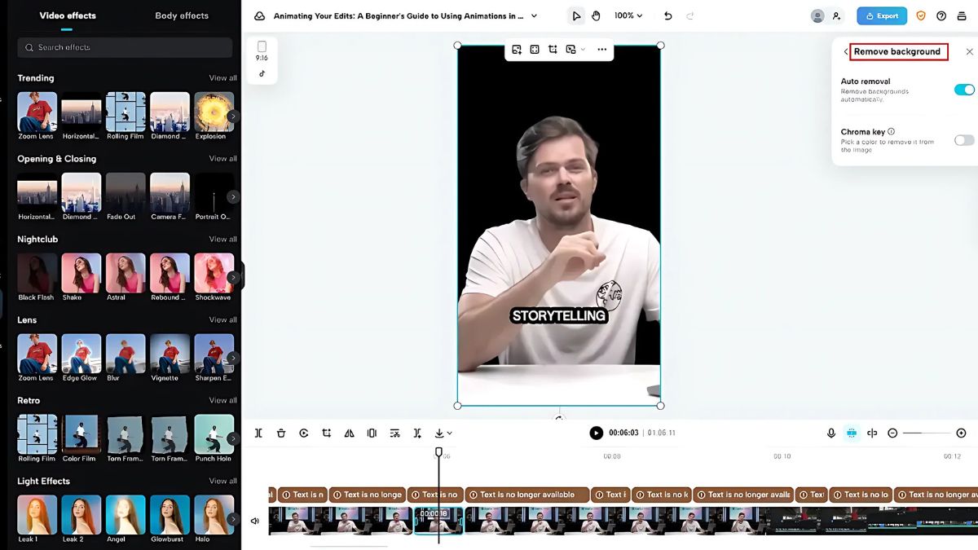Play the video preview
The height and width of the screenshot is (550, 978).
(597, 433)
